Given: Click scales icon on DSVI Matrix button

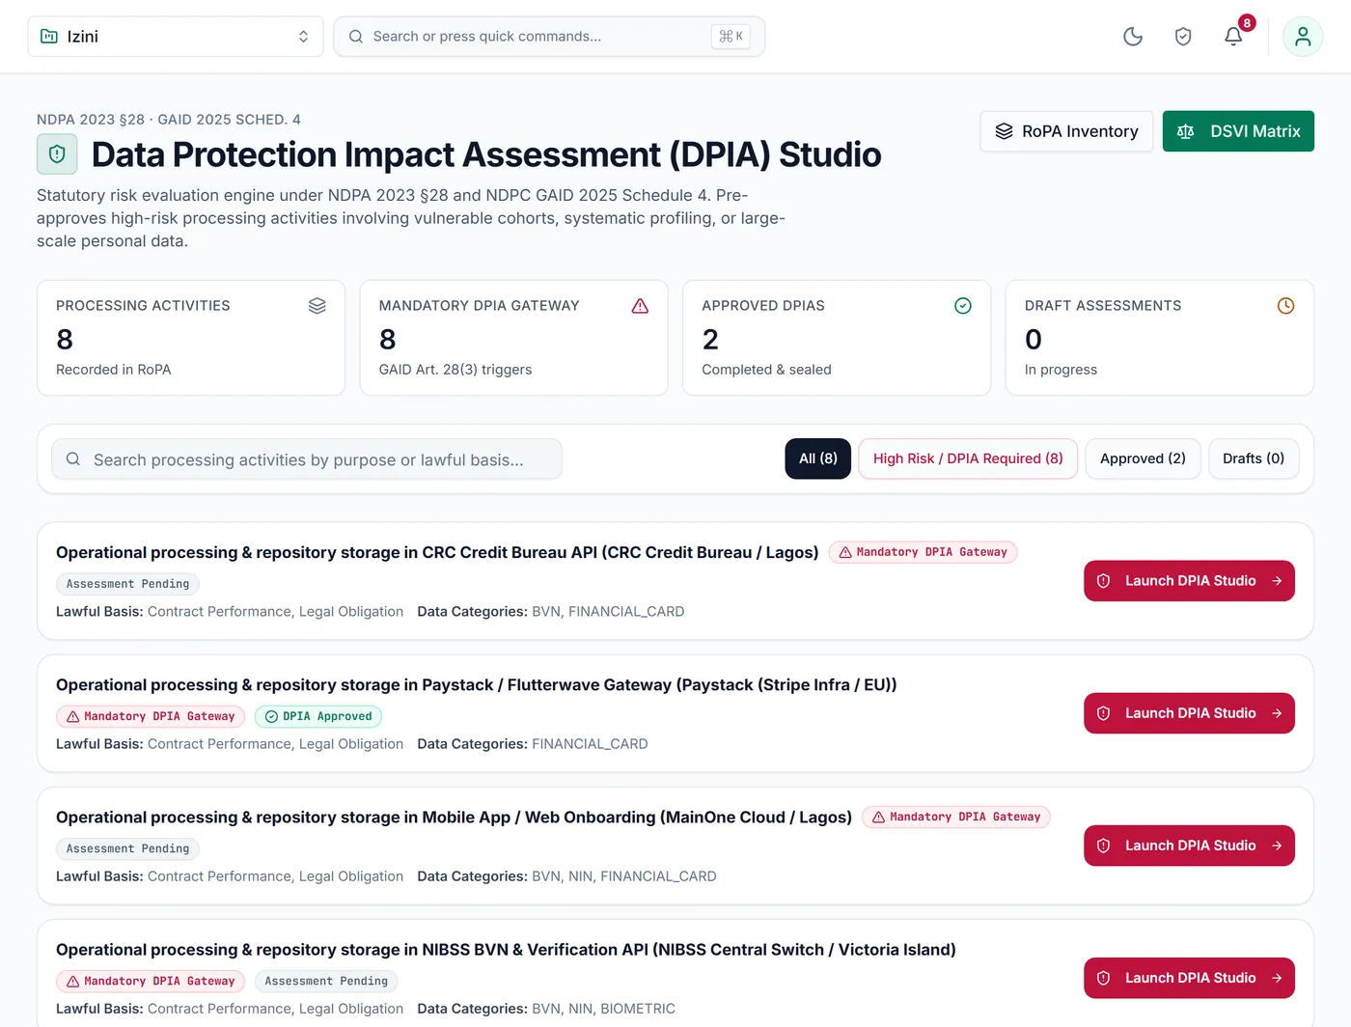Looking at the screenshot, I should pos(1186,131).
